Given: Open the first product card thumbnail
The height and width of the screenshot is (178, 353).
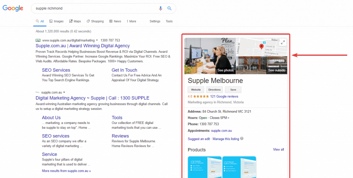Looking at the screenshot, I should click(x=205, y=167).
